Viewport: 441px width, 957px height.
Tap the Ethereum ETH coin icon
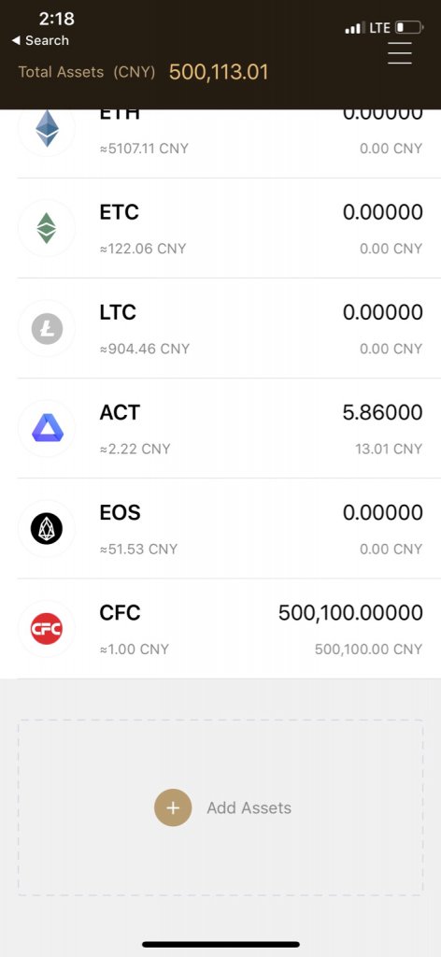pos(47,128)
